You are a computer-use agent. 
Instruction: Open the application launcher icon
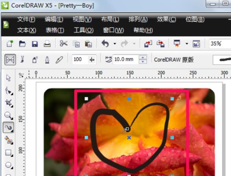tap(177, 44)
